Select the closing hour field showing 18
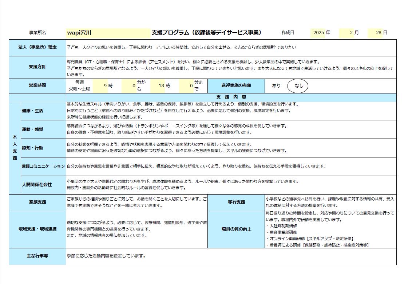The width and height of the screenshot is (408, 284). click(158, 86)
